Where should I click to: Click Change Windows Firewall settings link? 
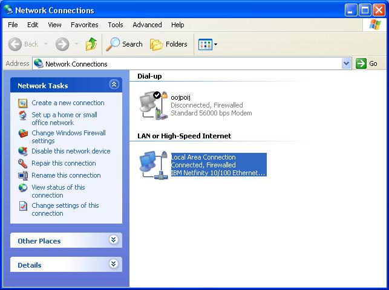68,137
